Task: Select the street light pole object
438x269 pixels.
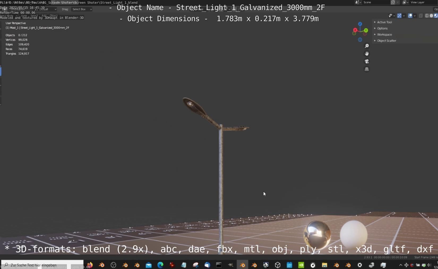Action: click(221, 186)
